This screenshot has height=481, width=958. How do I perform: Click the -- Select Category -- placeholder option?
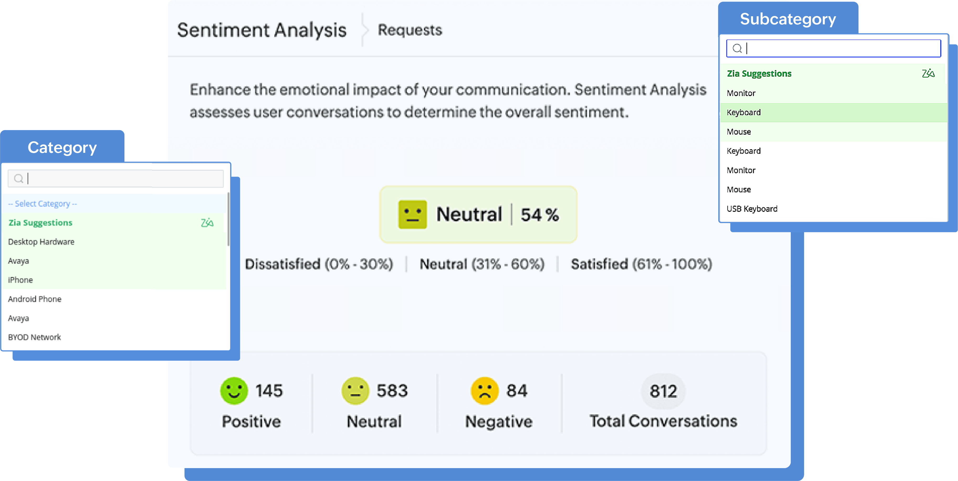pos(42,204)
